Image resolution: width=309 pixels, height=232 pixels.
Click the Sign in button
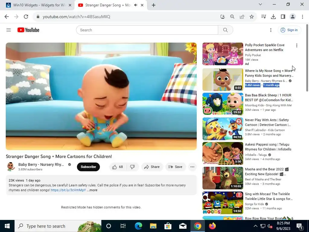pos(289,30)
